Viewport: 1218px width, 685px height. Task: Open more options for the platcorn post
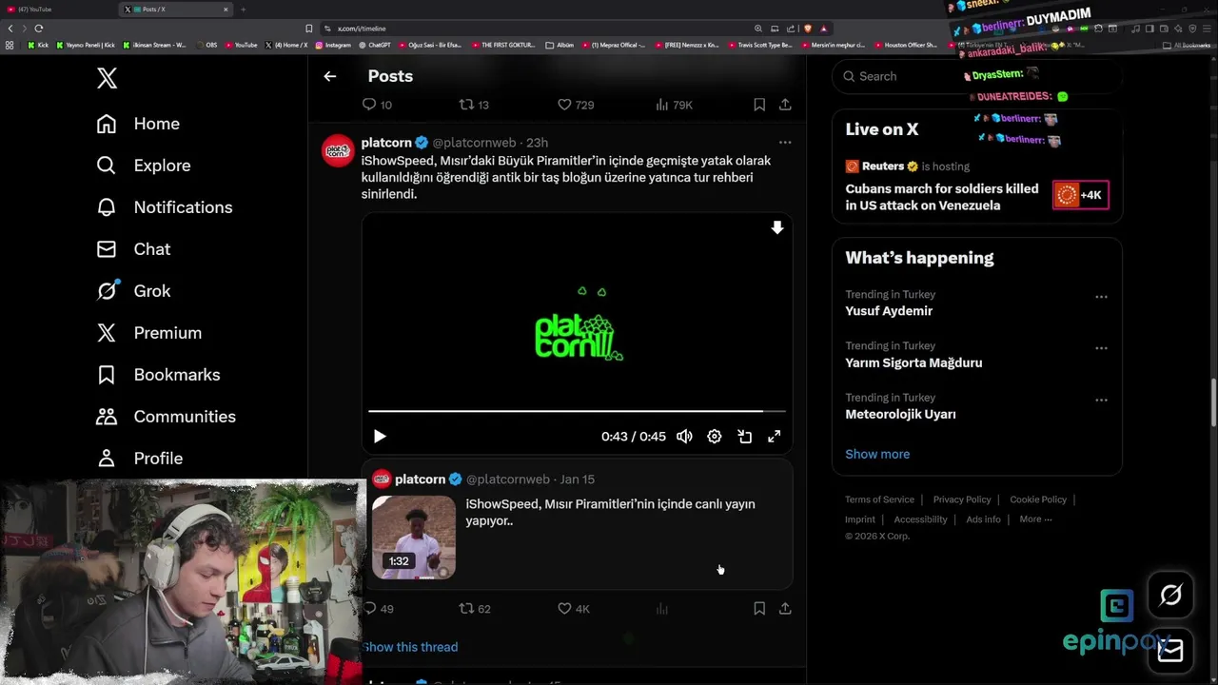[785, 142]
